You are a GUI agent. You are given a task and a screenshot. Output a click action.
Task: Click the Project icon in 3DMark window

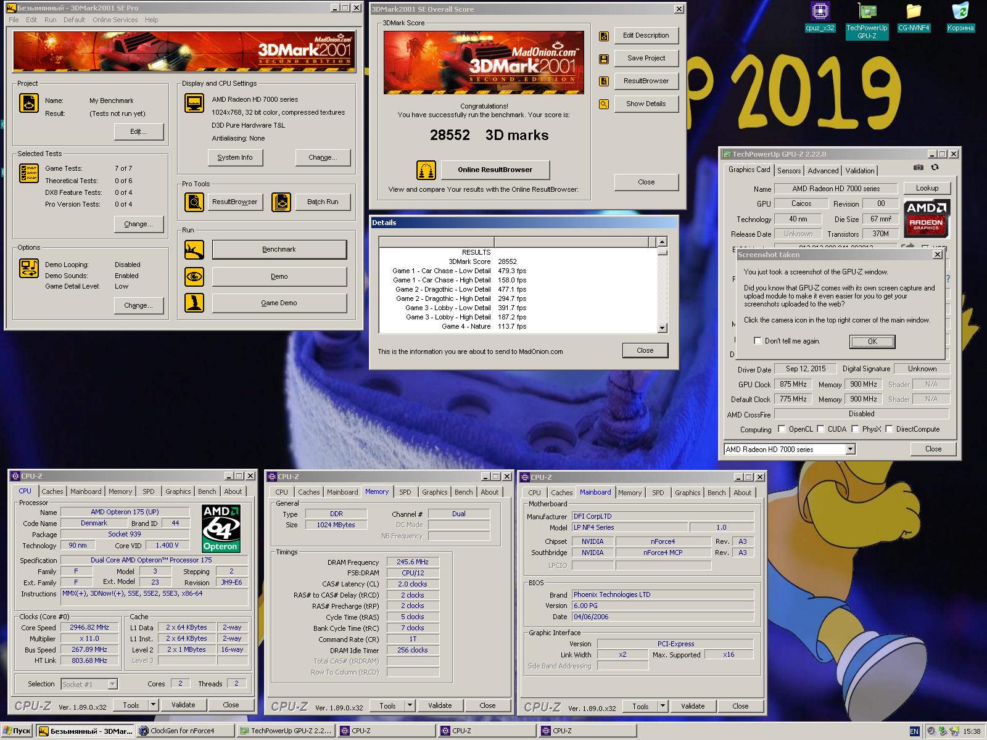29,103
